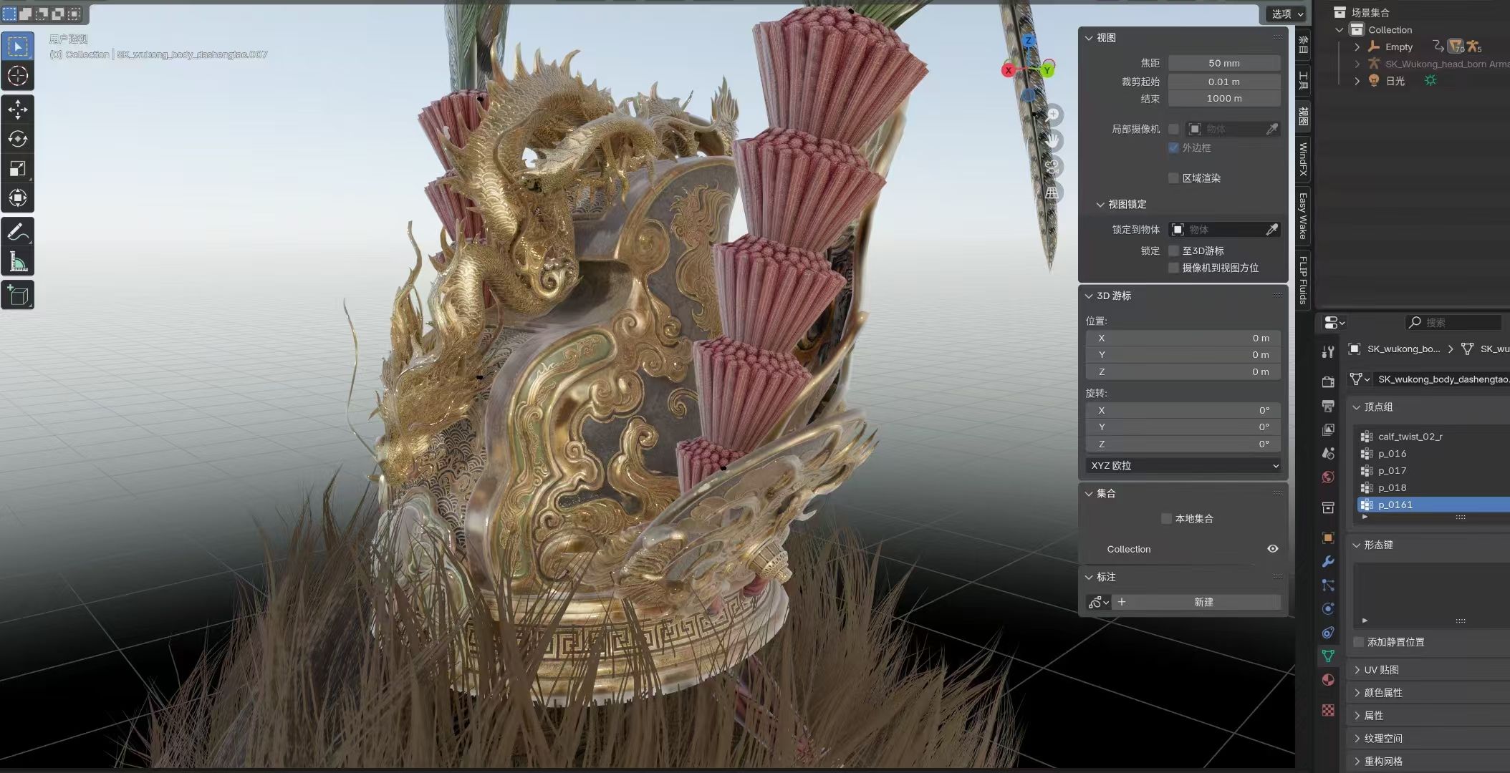Activate the Add Cube tool
Image resolution: width=1510 pixels, height=773 pixels.
[x=18, y=295]
